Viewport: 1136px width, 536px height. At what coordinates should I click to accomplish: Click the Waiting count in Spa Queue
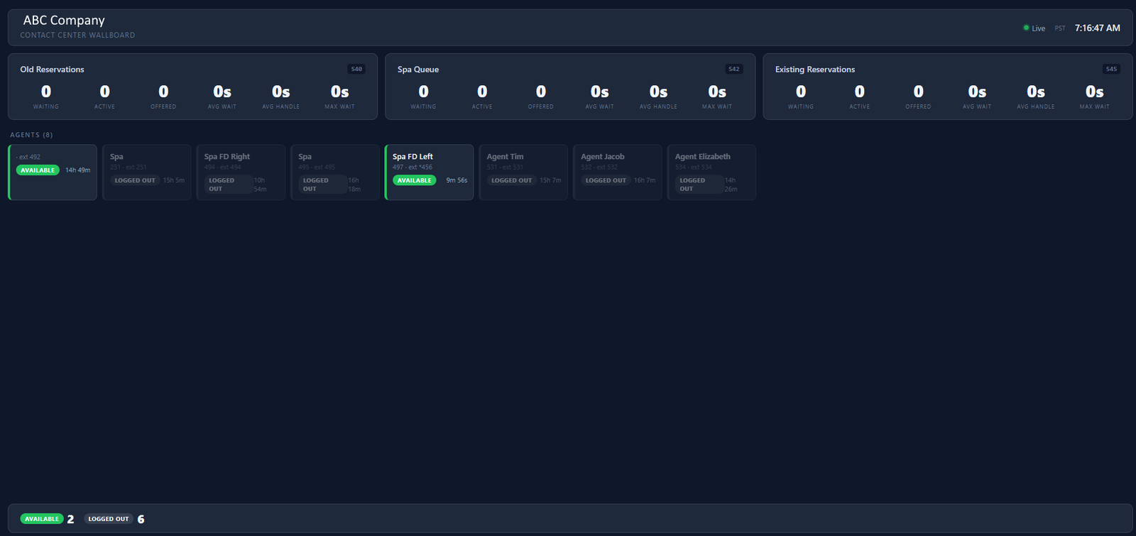coord(423,92)
